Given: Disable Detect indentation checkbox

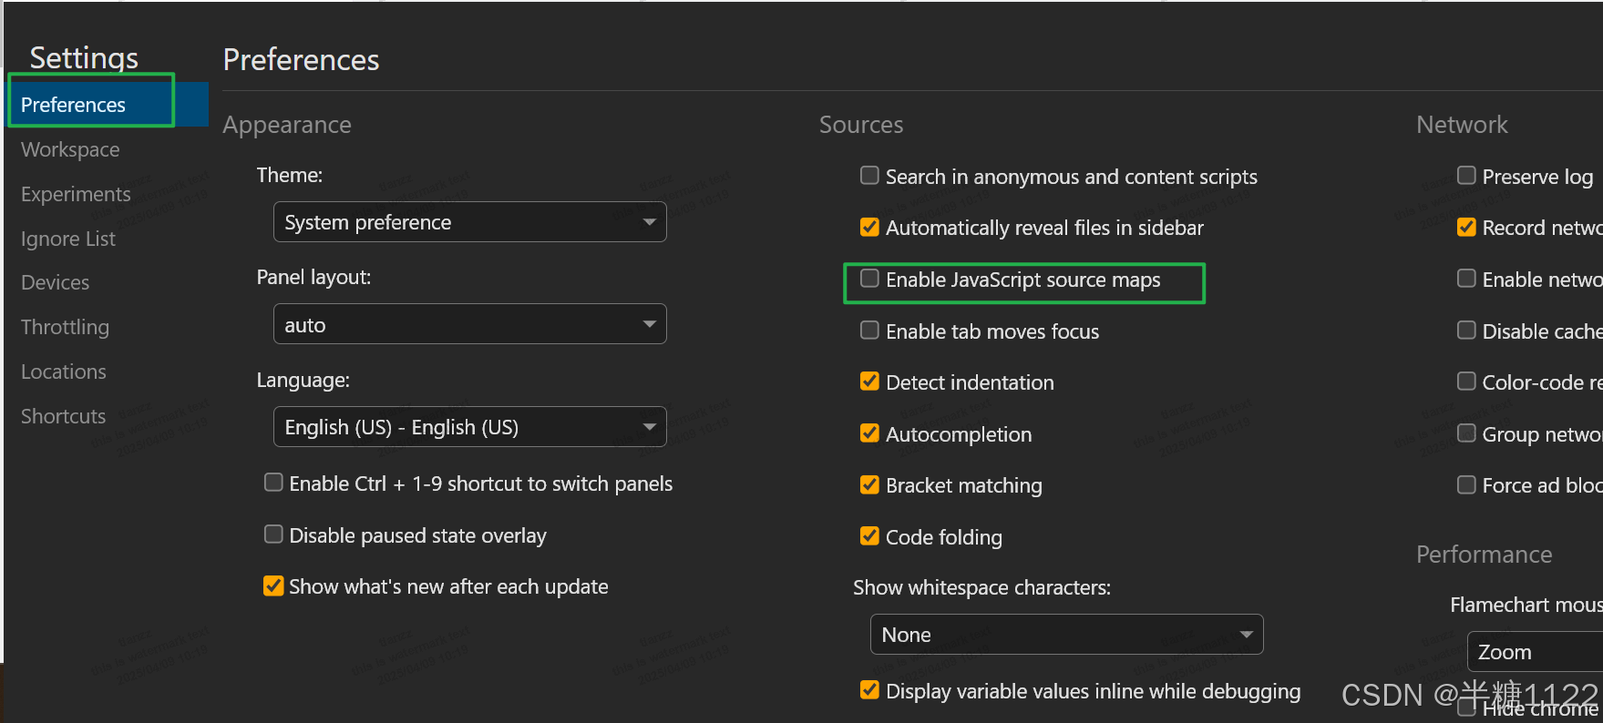Looking at the screenshot, I should coord(869,382).
